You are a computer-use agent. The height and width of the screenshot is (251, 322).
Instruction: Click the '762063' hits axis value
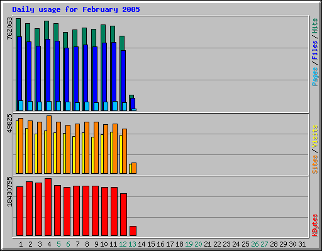pyautogui.click(x=9, y=29)
